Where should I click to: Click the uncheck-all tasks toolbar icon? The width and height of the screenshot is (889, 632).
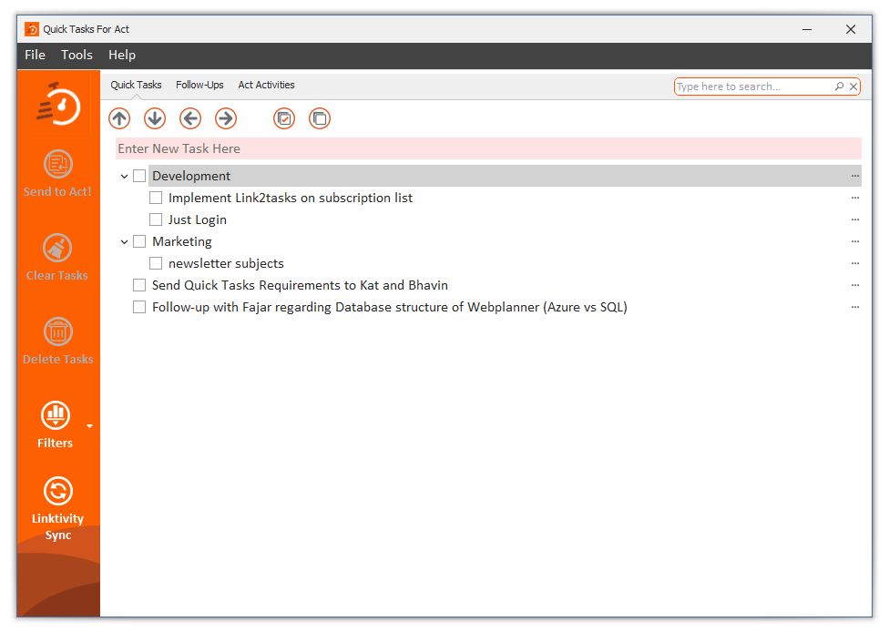click(320, 118)
